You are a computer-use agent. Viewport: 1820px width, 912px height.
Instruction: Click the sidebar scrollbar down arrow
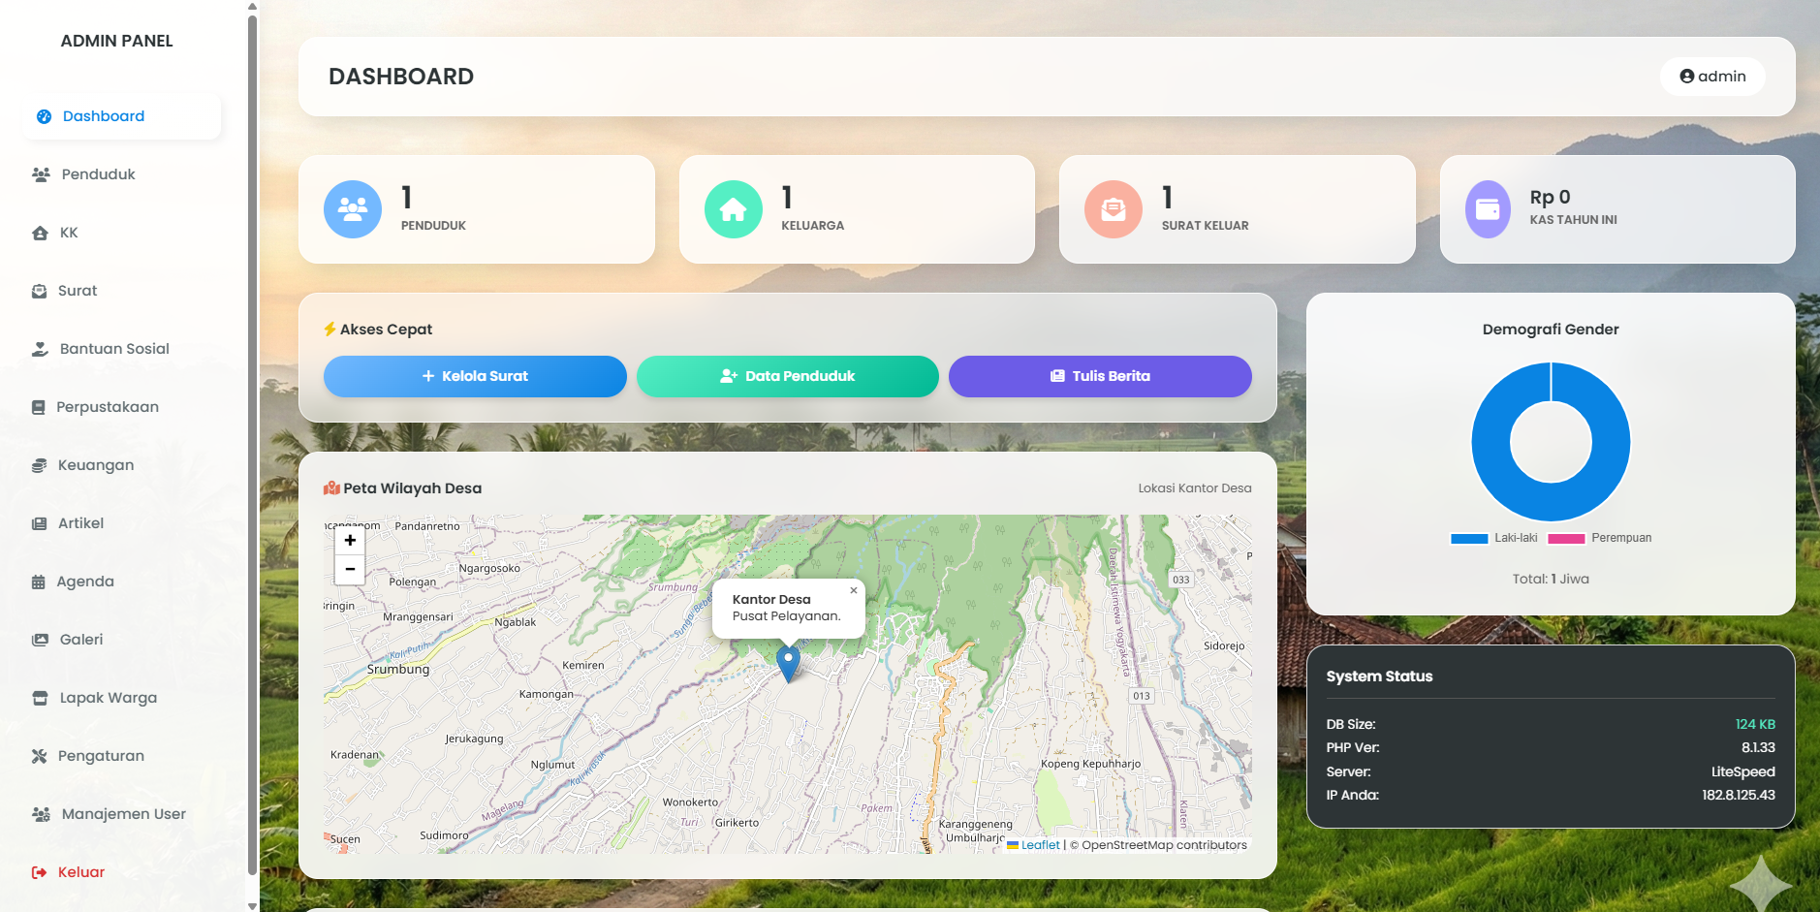pos(253,906)
